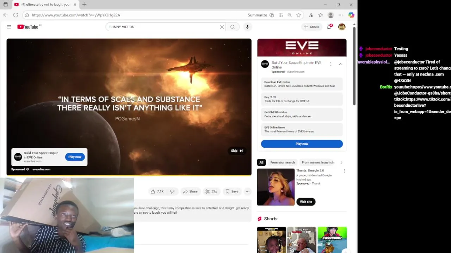Open the Create upload button
Viewport: 451px width, 253px height.
(x=311, y=27)
